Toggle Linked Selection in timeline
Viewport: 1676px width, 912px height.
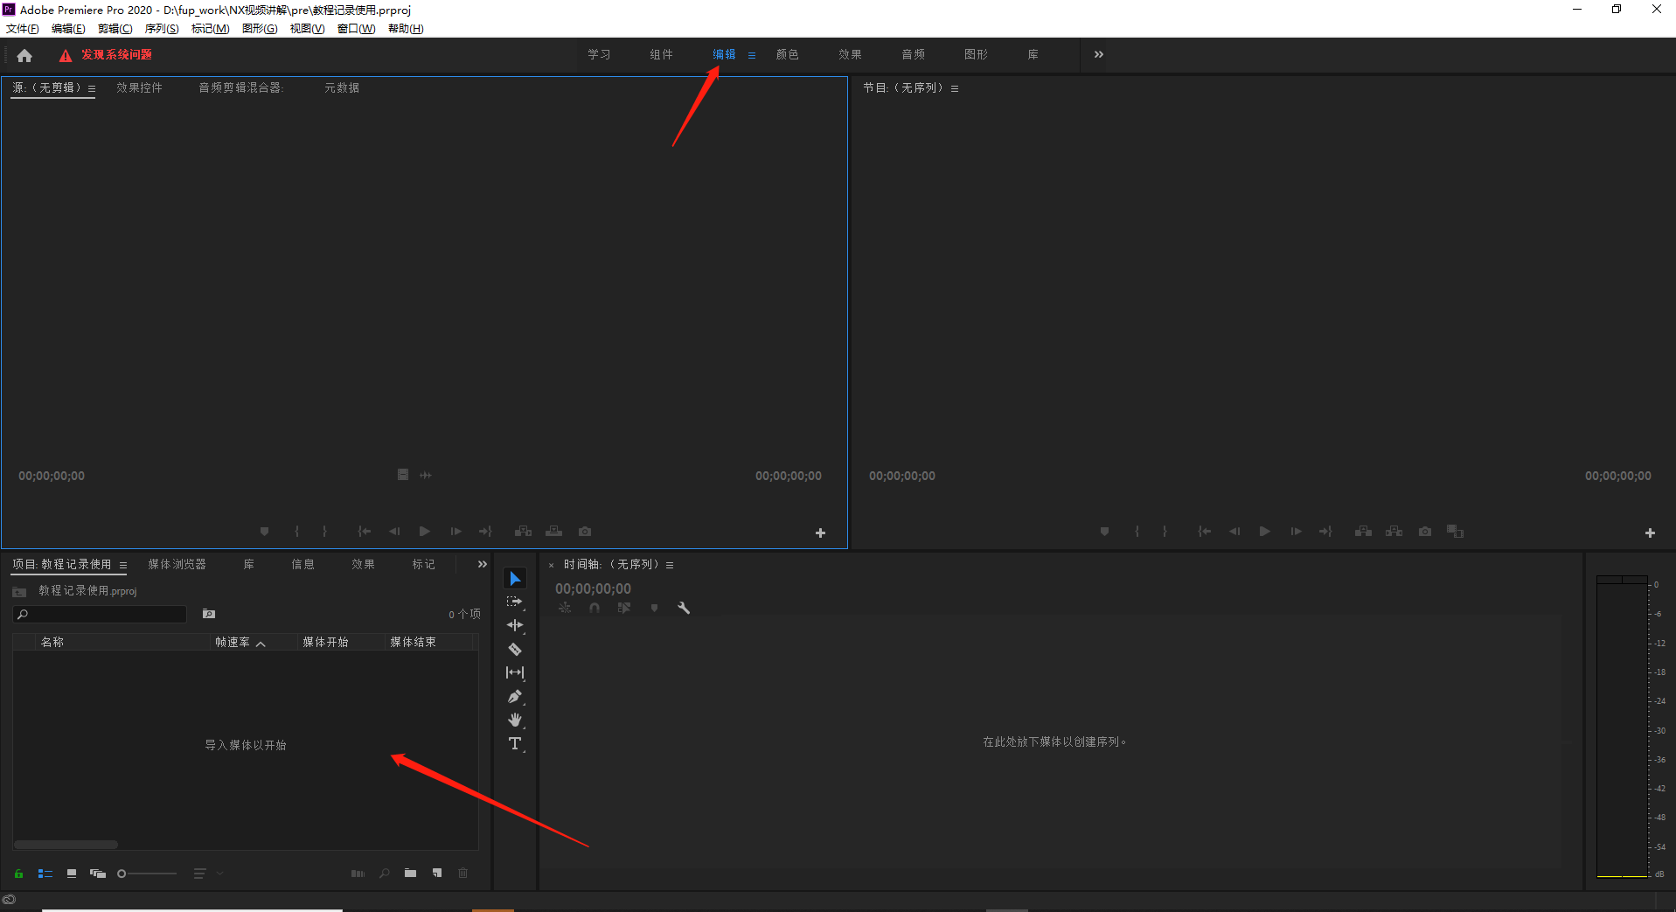[623, 608]
